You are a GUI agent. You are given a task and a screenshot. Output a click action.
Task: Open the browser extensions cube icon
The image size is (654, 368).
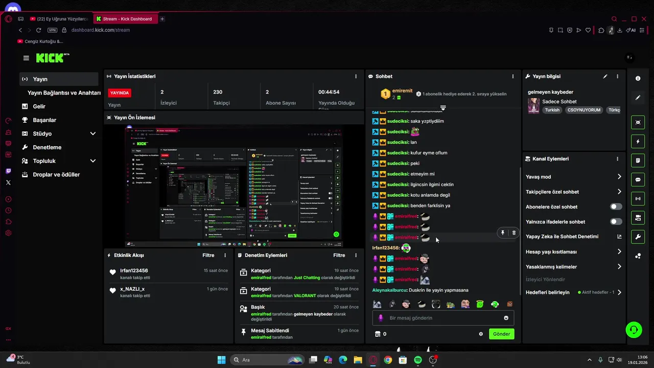tap(601, 30)
